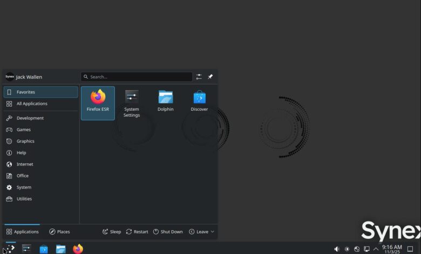This screenshot has height=254, width=421.
Task: Open Discover software center in favorites
Action: tap(199, 103)
